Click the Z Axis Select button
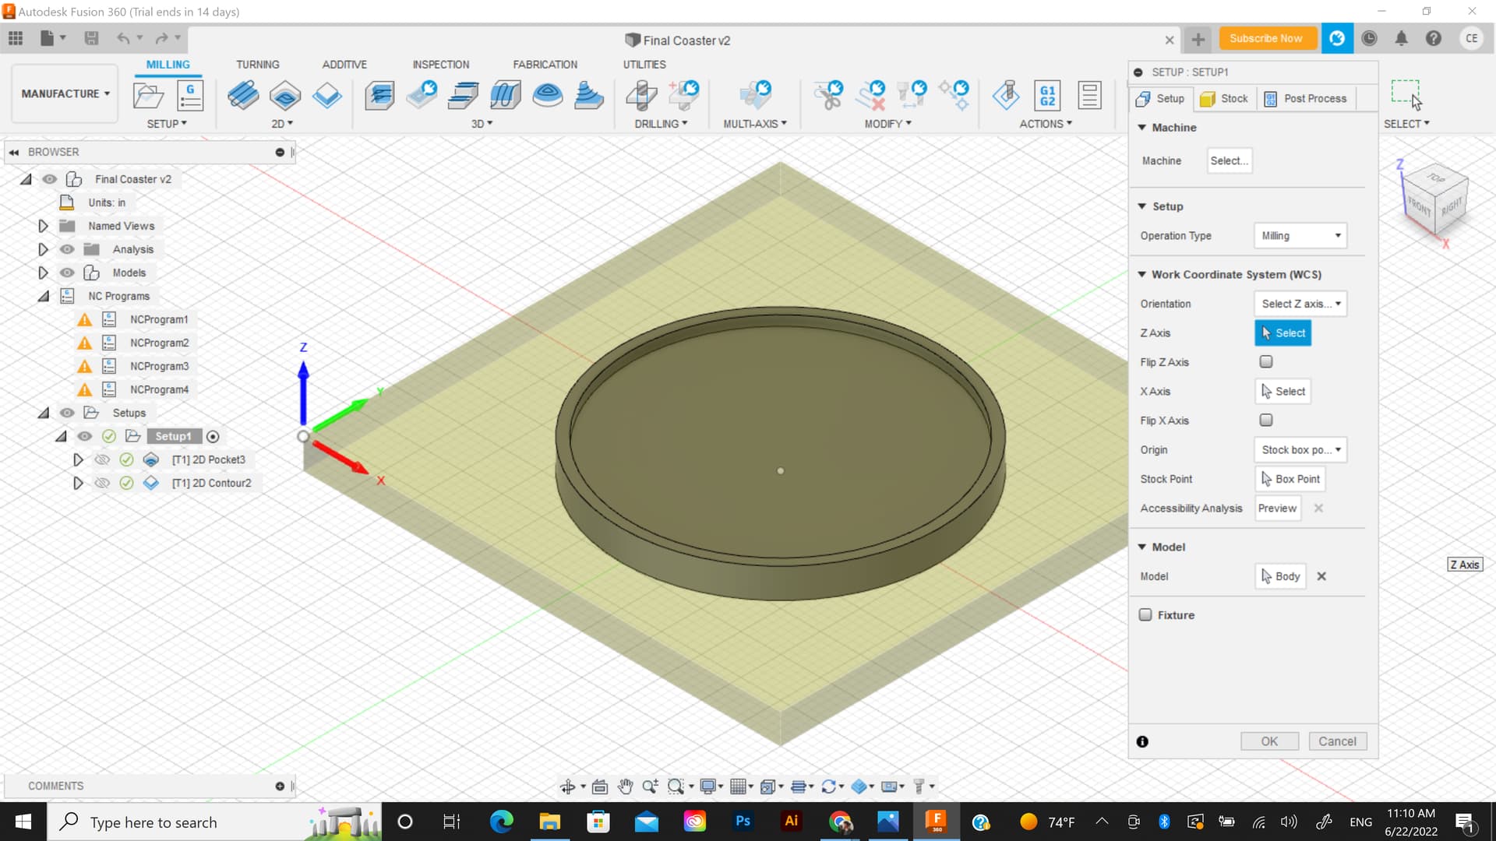Screen dimensions: 1496x841 click(1283, 333)
